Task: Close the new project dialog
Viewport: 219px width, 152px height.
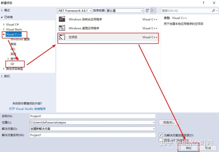Action: pyautogui.click(x=214, y=3)
